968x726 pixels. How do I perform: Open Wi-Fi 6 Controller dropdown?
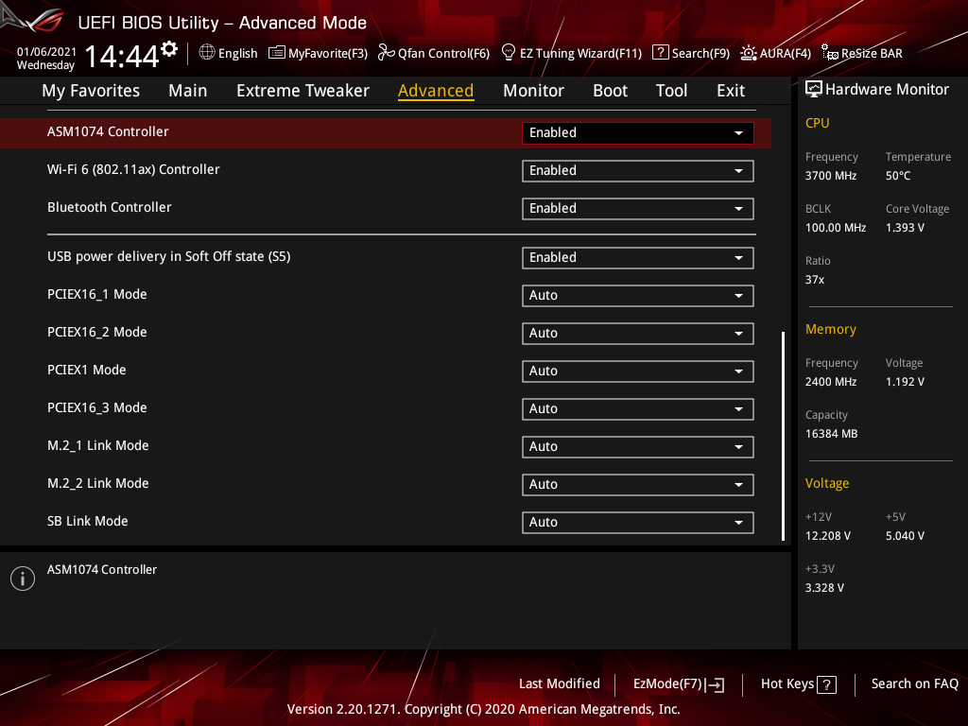pos(638,171)
